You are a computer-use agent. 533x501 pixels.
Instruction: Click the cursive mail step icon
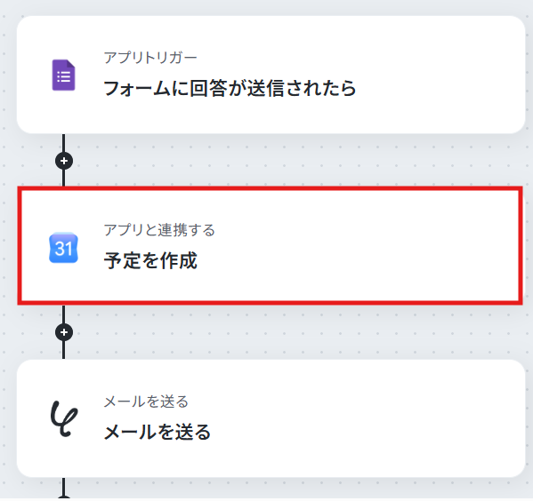63,418
